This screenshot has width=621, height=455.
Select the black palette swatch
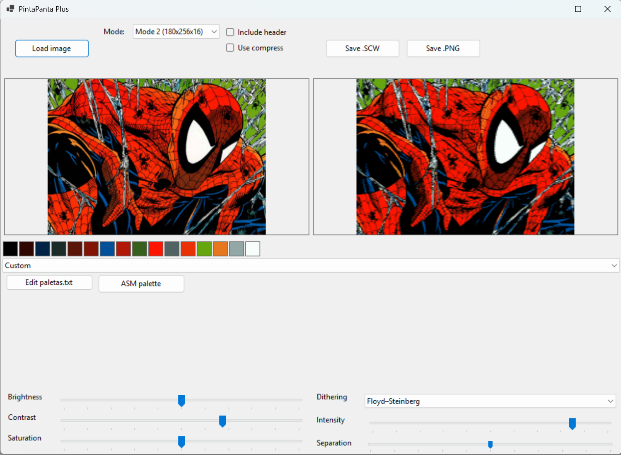(x=10, y=249)
